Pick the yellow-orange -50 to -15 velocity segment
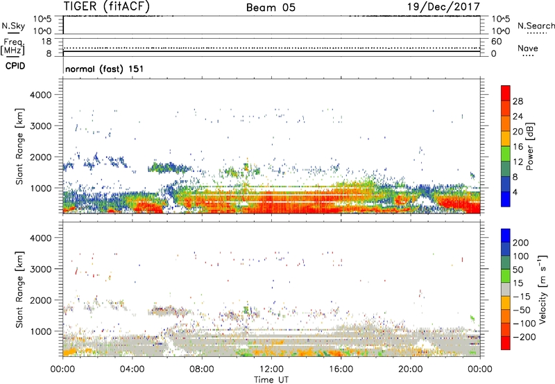This screenshot has height=384, width=555. (506, 303)
